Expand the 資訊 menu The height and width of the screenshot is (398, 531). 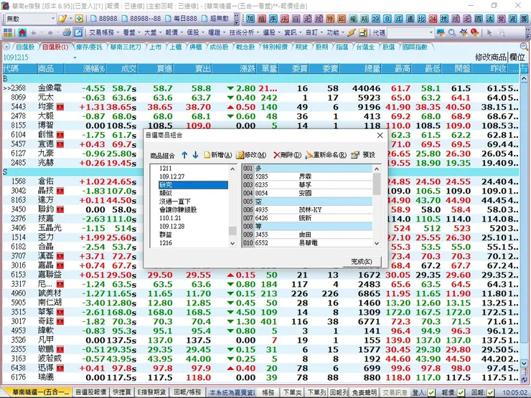click(x=292, y=33)
